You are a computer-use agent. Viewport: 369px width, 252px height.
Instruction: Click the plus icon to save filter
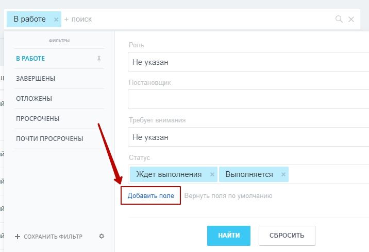pos(18,237)
